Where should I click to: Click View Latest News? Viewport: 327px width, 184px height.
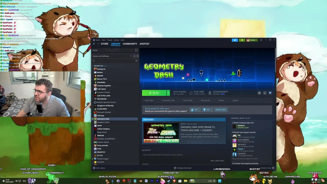pos(217,161)
